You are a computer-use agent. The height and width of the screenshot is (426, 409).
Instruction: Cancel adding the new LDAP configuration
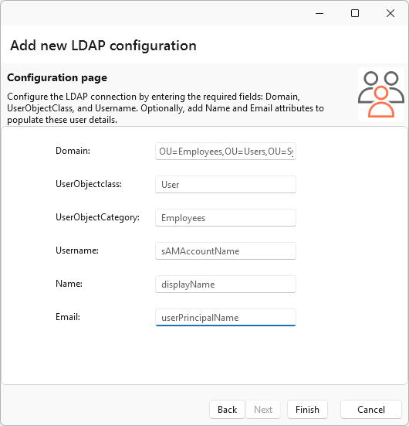point(371,410)
